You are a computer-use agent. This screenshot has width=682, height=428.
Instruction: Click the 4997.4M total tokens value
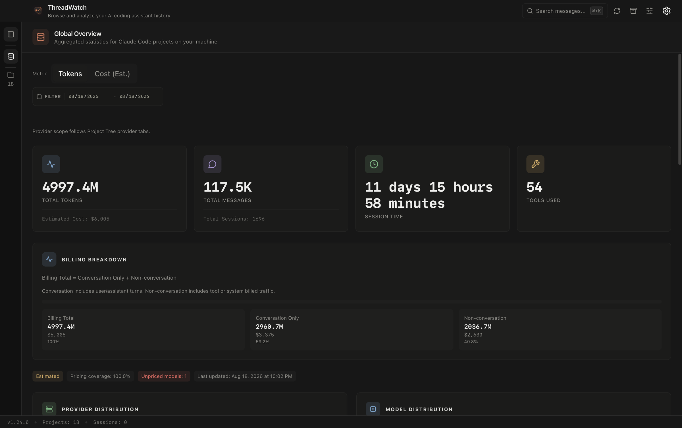coord(70,187)
